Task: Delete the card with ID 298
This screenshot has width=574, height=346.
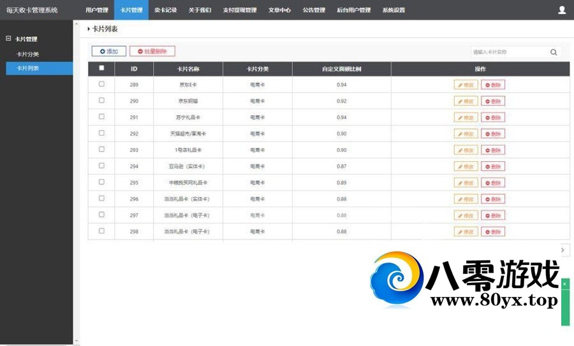Action: coord(492,231)
